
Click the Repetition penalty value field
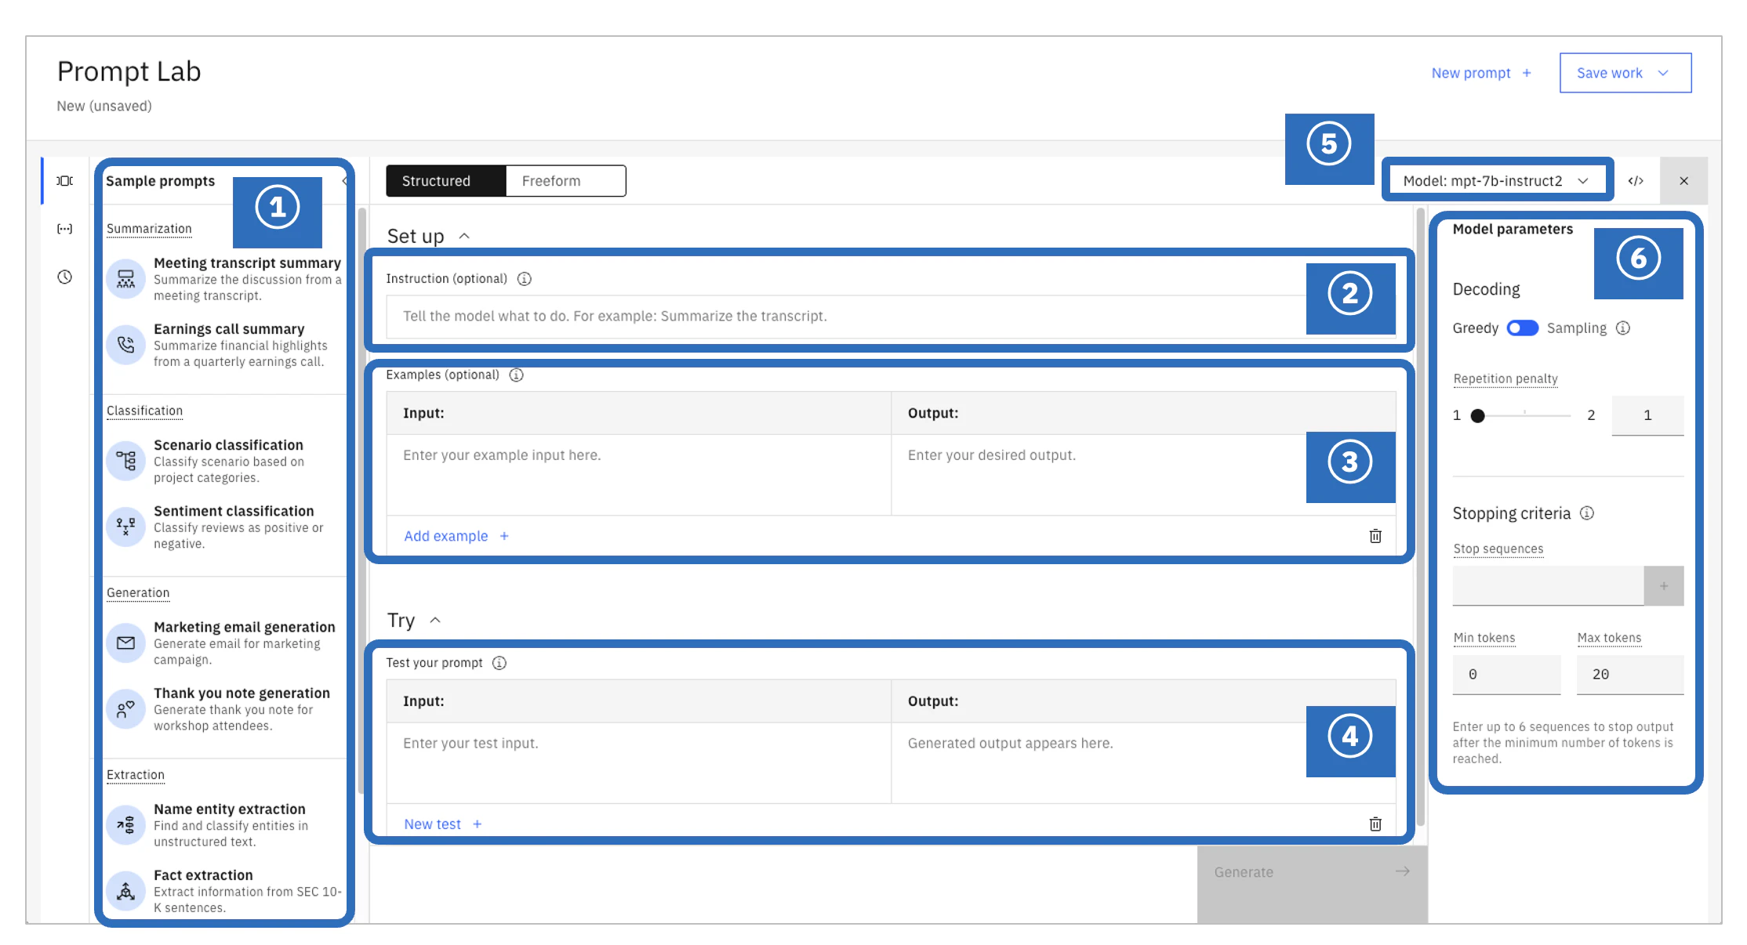(1647, 415)
